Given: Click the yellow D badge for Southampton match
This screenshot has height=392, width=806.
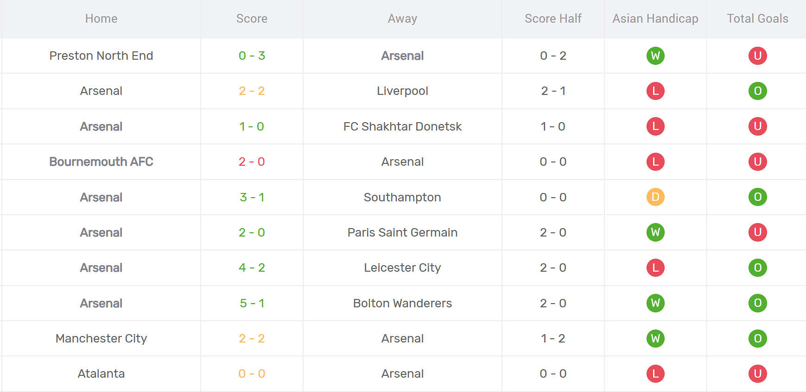Looking at the screenshot, I should (x=655, y=197).
